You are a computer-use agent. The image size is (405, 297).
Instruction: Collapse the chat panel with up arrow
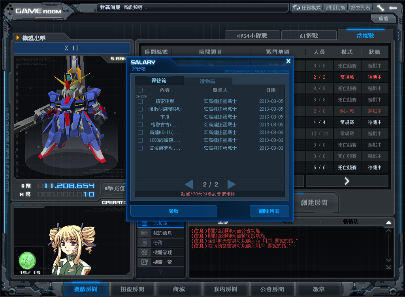click(388, 222)
